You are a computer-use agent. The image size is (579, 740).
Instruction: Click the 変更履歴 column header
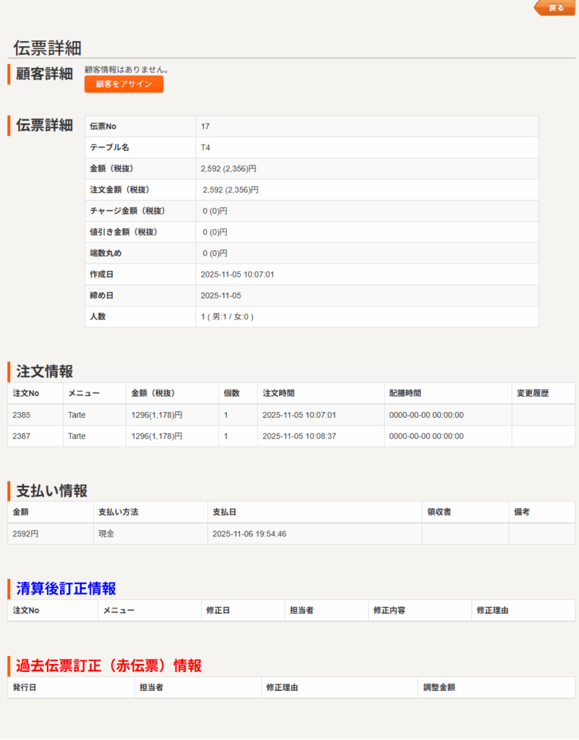[x=533, y=393]
